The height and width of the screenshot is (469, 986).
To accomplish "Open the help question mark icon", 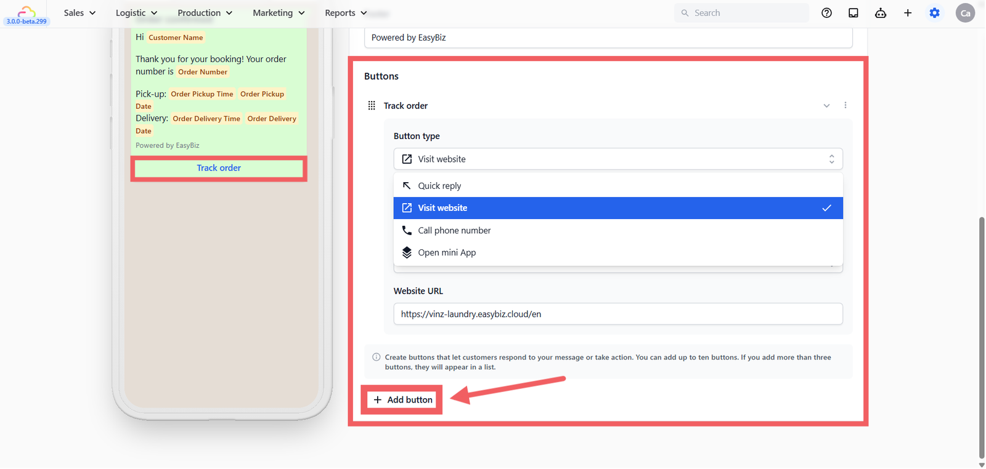I will click(827, 13).
